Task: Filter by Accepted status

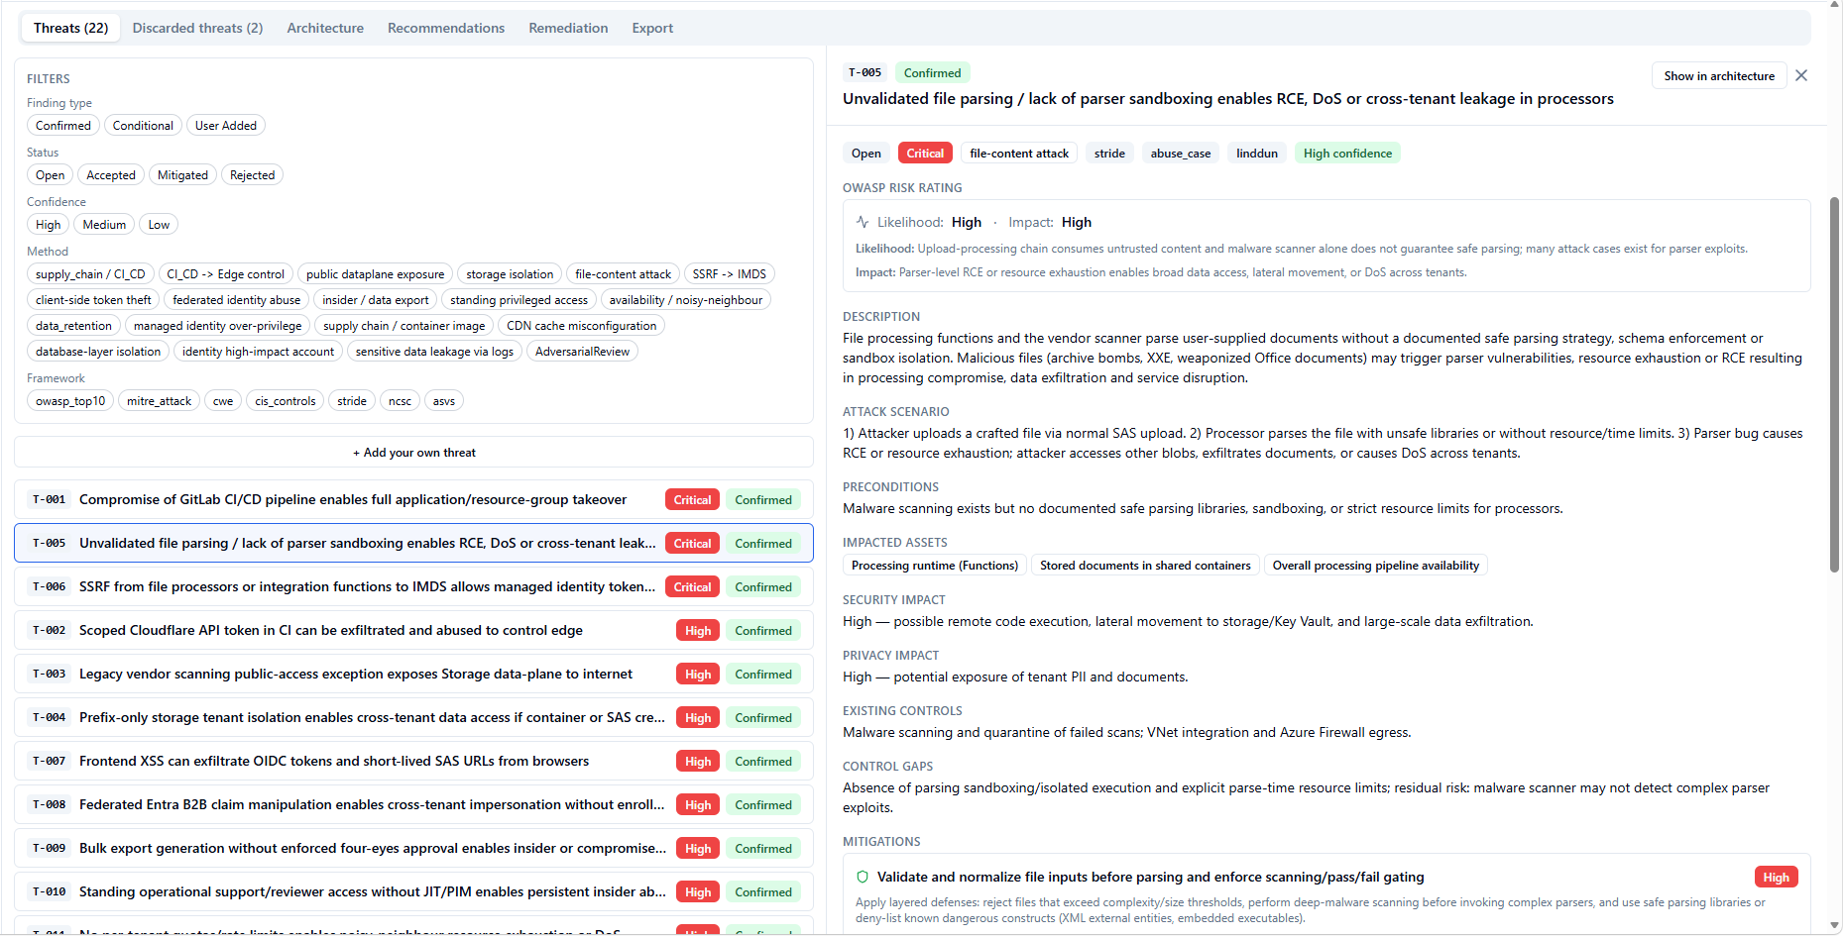Action: (x=111, y=175)
